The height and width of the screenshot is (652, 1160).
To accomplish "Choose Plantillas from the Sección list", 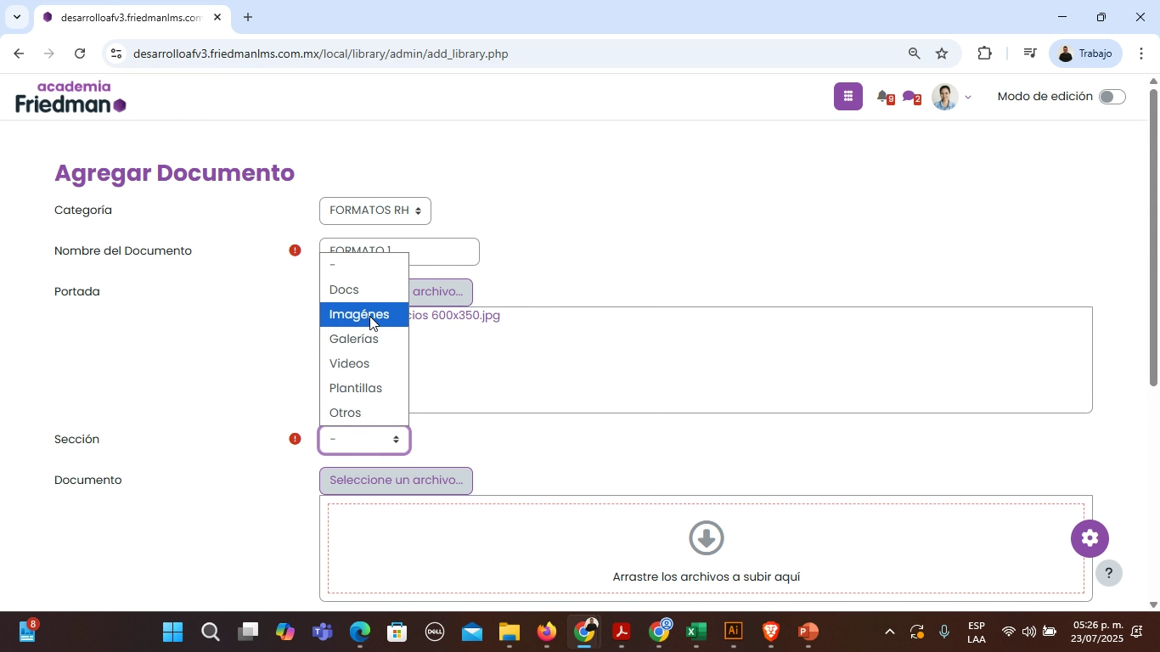I will click(x=364, y=388).
